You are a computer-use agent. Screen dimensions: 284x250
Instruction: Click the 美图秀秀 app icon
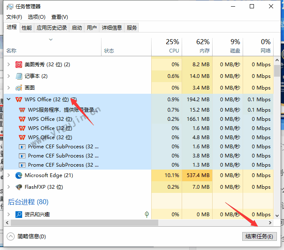pyautogui.click(x=19, y=65)
